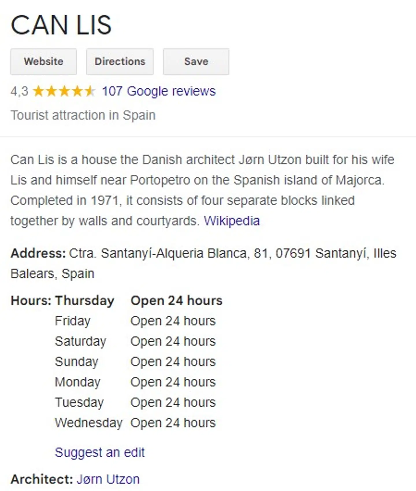Click the Can Lis description paragraph

[198, 190]
